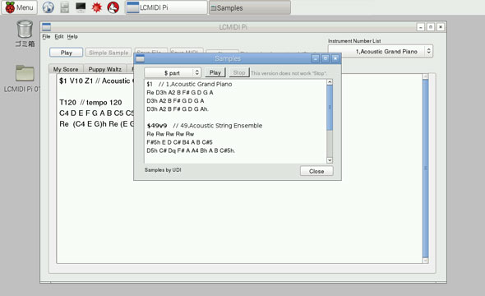This screenshot has width=485, height=296.
Task: Click the LCMIDI Pi window menu icon
Action: (x=46, y=27)
